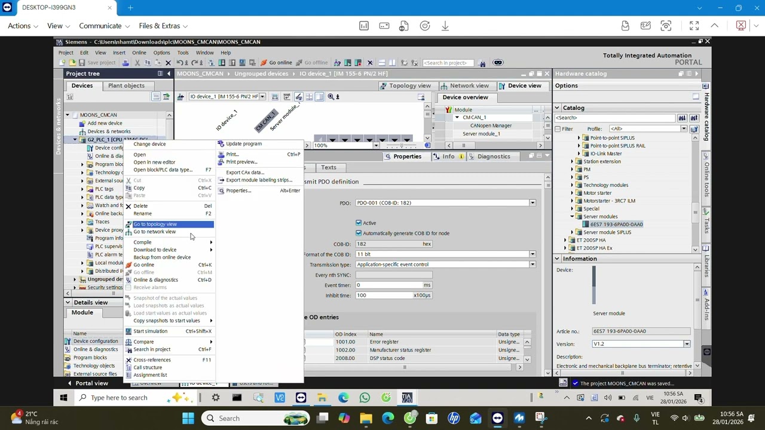Viewport: 765px width, 430px height.
Task: Open the Options menu in menu bar
Action: [161, 53]
